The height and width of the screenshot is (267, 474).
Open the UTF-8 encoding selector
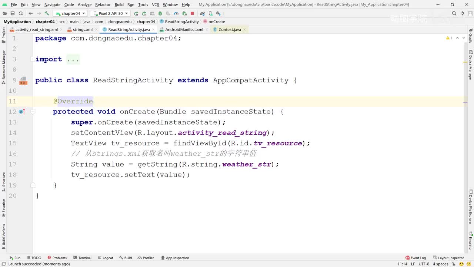424,264
